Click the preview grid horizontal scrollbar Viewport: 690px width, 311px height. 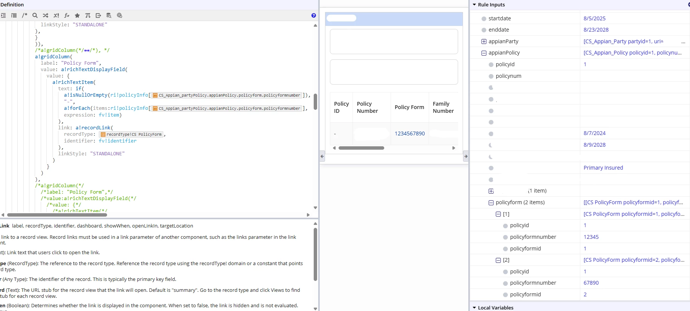pos(361,148)
